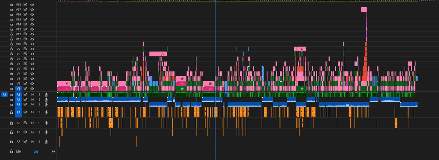The height and width of the screenshot is (160, 439).
Task: Click the voice-over record microphone on A1
Action: (x=46, y=94)
